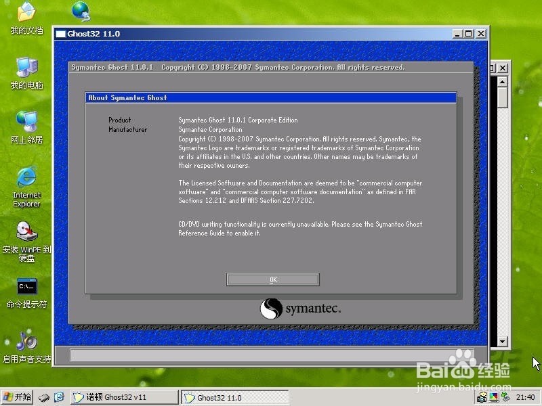Click the 'Manufacturer' label

coord(127,130)
